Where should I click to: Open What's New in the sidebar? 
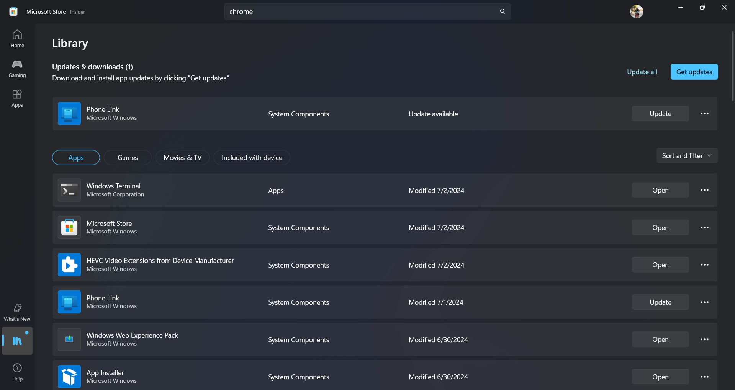[17, 312]
